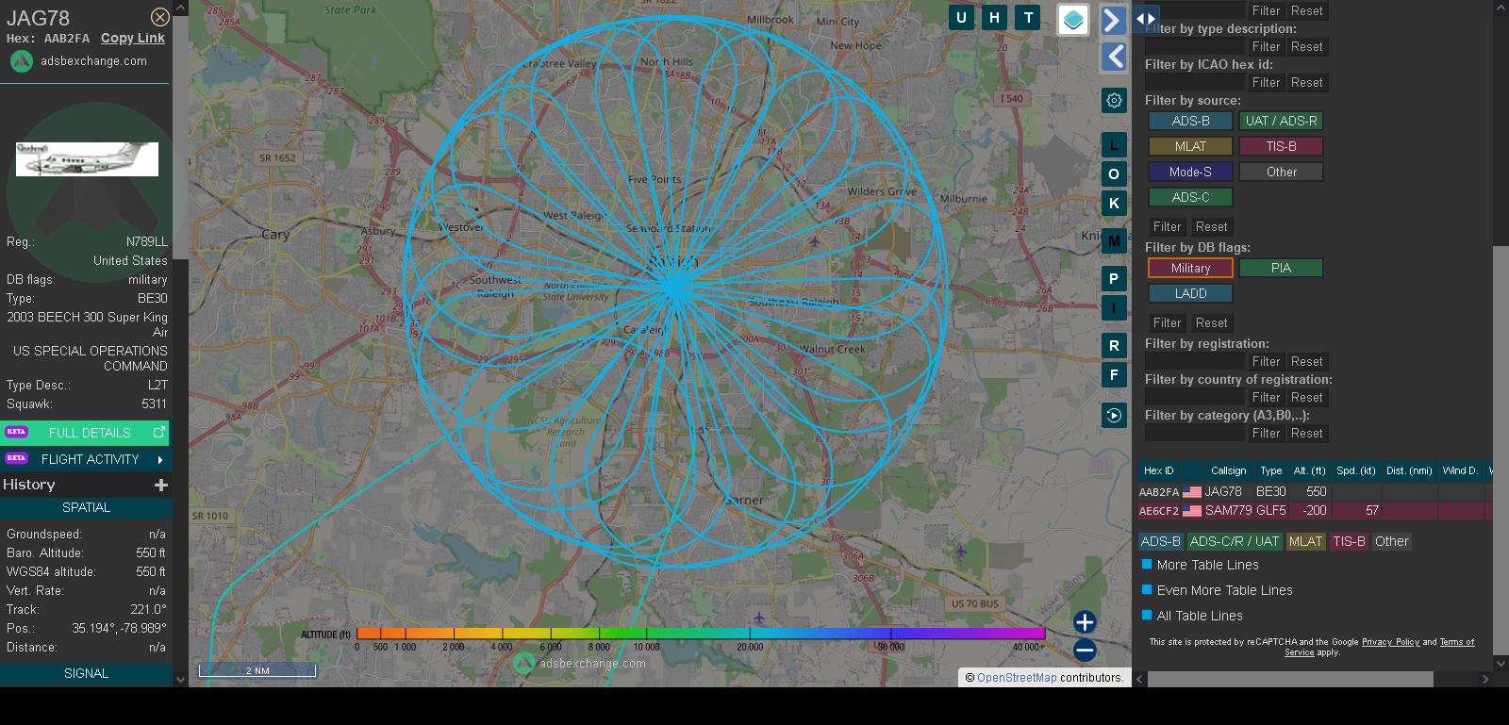Screen dimensions: 1509x725
Task: Toggle sidebar width double-arrow button
Action: point(1145,18)
